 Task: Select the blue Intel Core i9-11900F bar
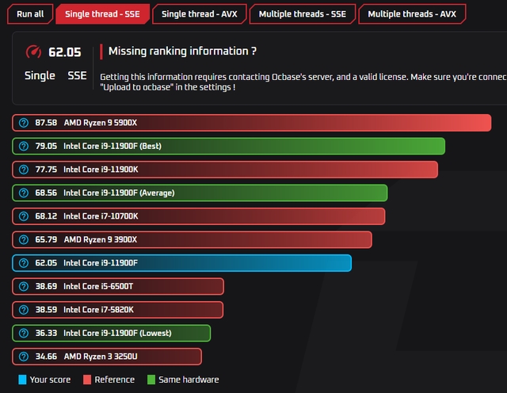click(x=181, y=263)
